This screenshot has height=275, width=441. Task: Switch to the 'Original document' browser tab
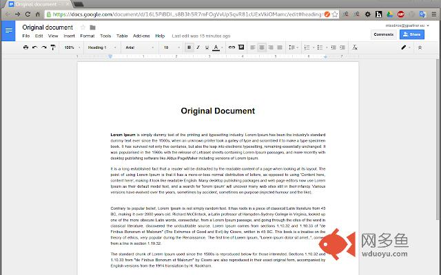pyautogui.click(x=39, y=4)
